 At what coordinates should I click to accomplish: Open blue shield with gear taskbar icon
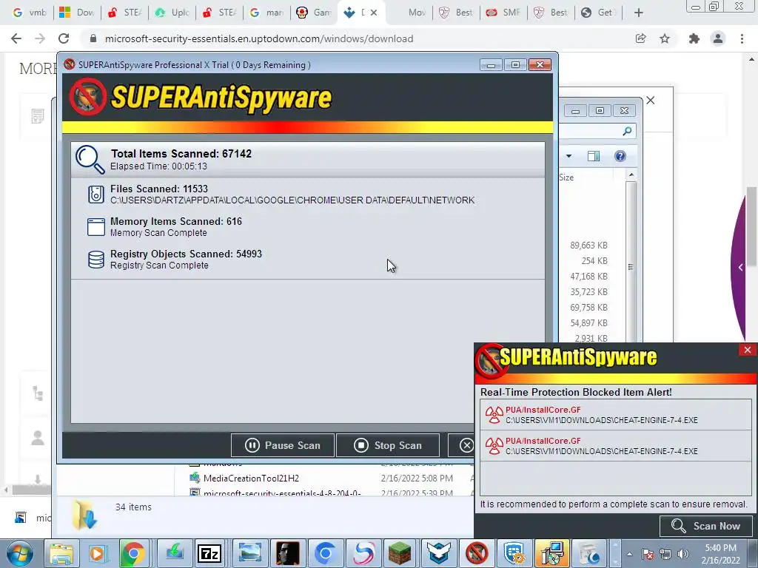(514, 553)
